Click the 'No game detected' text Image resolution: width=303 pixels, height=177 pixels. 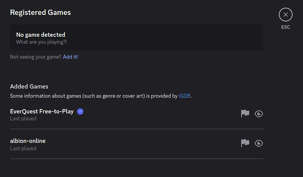40,35
